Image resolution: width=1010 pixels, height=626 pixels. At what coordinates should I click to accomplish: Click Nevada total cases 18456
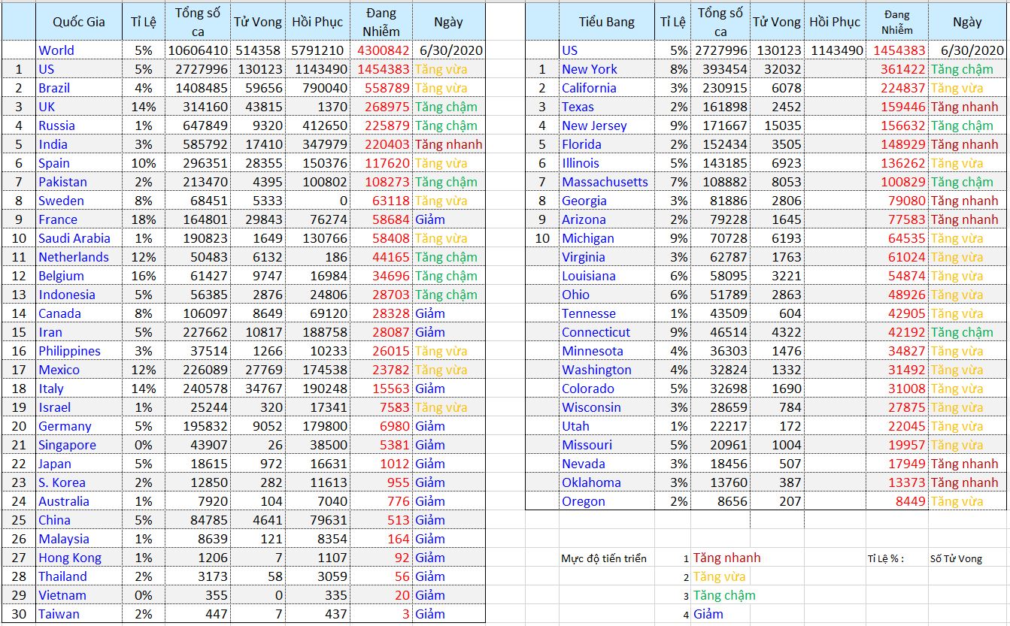(x=720, y=464)
